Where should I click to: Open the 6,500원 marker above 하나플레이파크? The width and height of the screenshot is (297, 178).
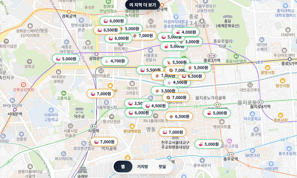click(x=179, y=116)
